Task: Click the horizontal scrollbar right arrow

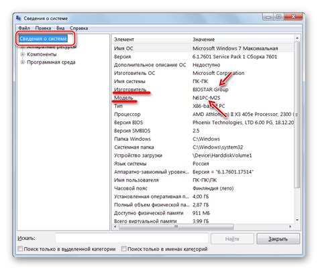Action: point(290,226)
